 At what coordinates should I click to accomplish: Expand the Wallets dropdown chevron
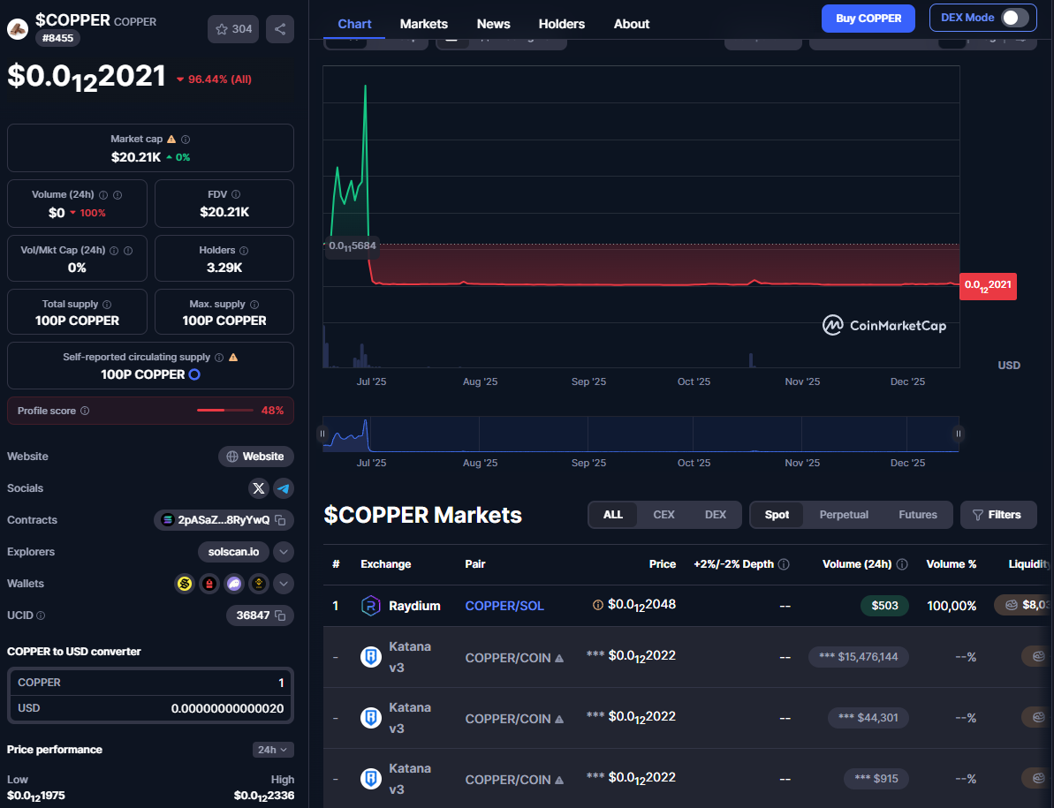point(283,584)
